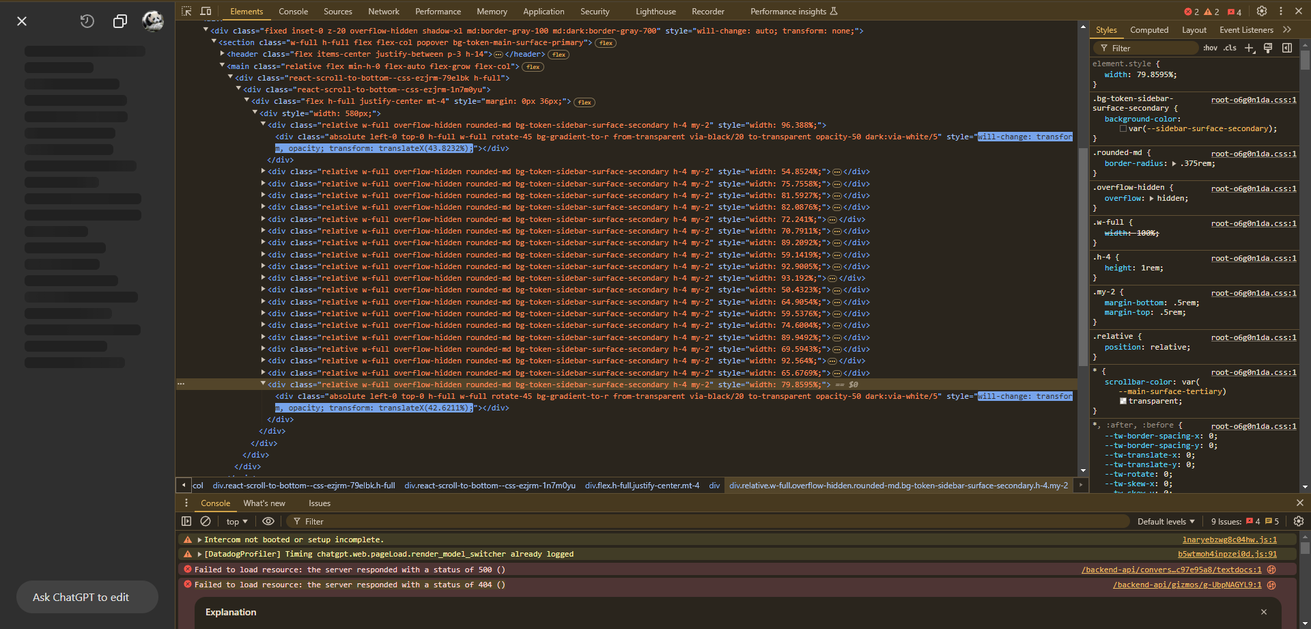Close the console drawer
The height and width of the screenshot is (629, 1311).
click(x=1299, y=503)
